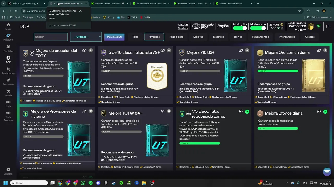This screenshot has height=187, width=334.
Task: Open Paletools in the left sidebar
Action: (8, 37)
